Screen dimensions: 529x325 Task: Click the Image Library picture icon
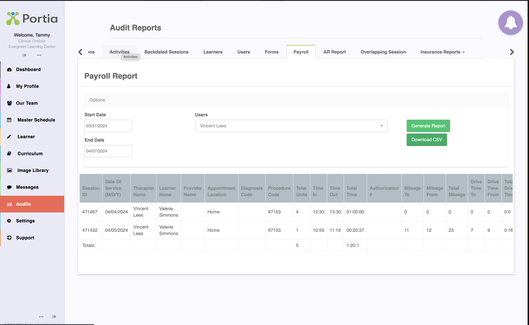tap(9, 170)
